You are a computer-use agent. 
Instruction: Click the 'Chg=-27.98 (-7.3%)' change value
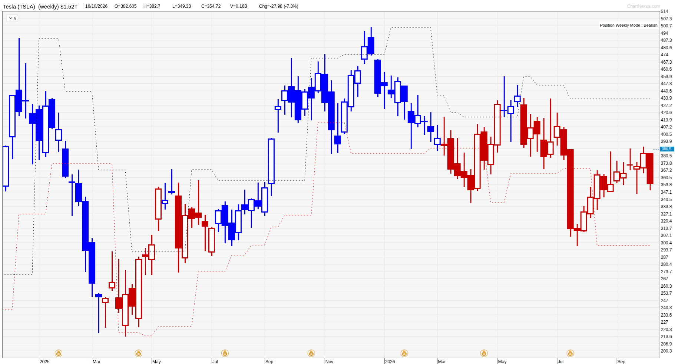[x=279, y=6]
